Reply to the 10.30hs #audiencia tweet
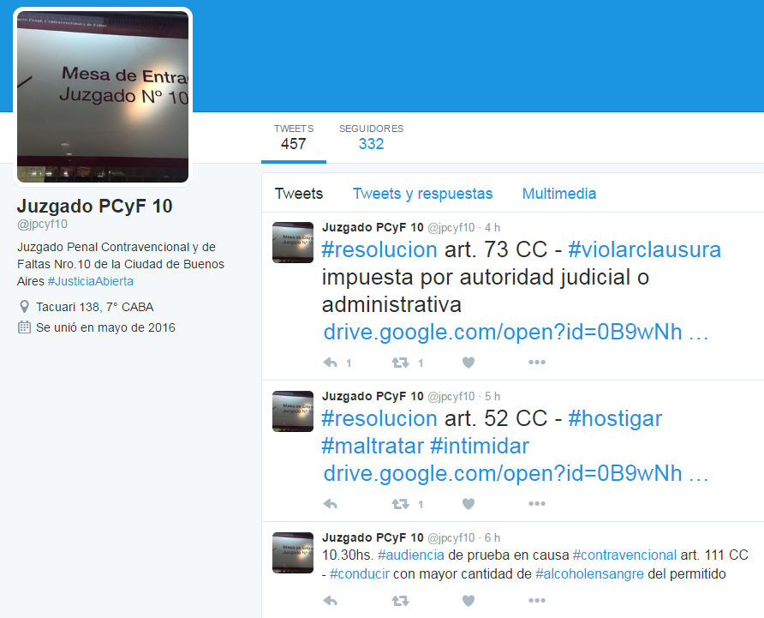Viewport: 764px width, 618px height. [331, 601]
